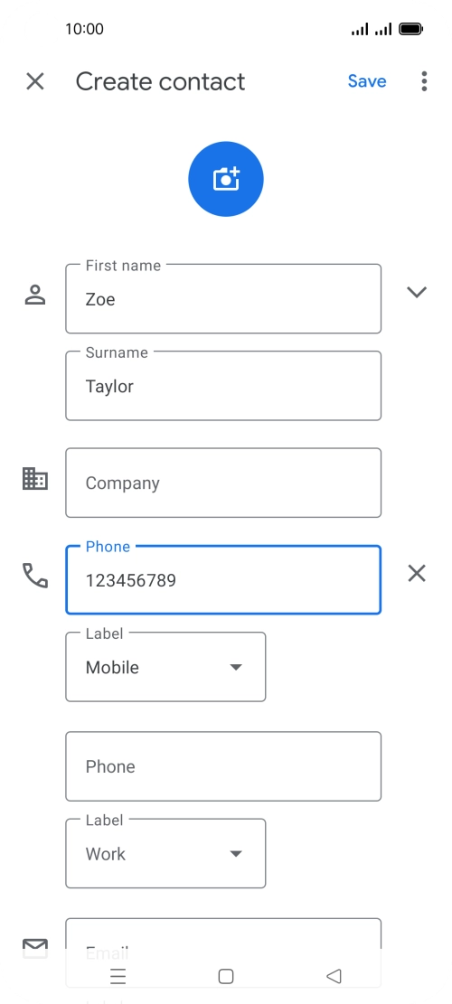
Task: Tap the person icon beside First name
Action: (35, 295)
